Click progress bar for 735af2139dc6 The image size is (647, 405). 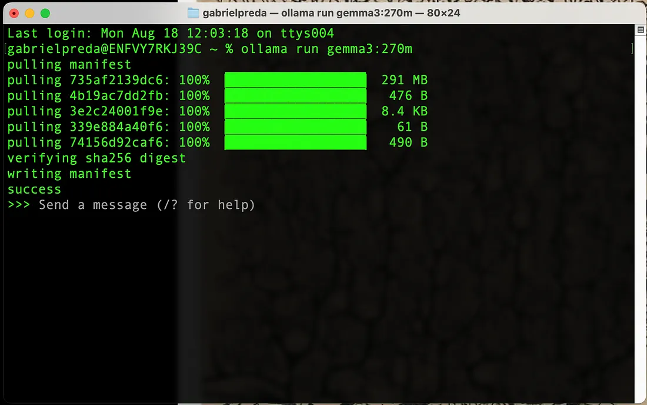click(295, 79)
